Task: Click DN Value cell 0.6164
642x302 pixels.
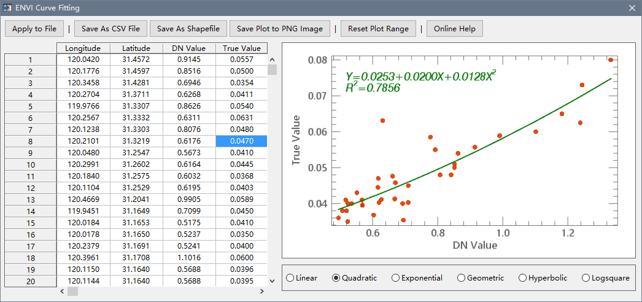Action: (x=189, y=165)
